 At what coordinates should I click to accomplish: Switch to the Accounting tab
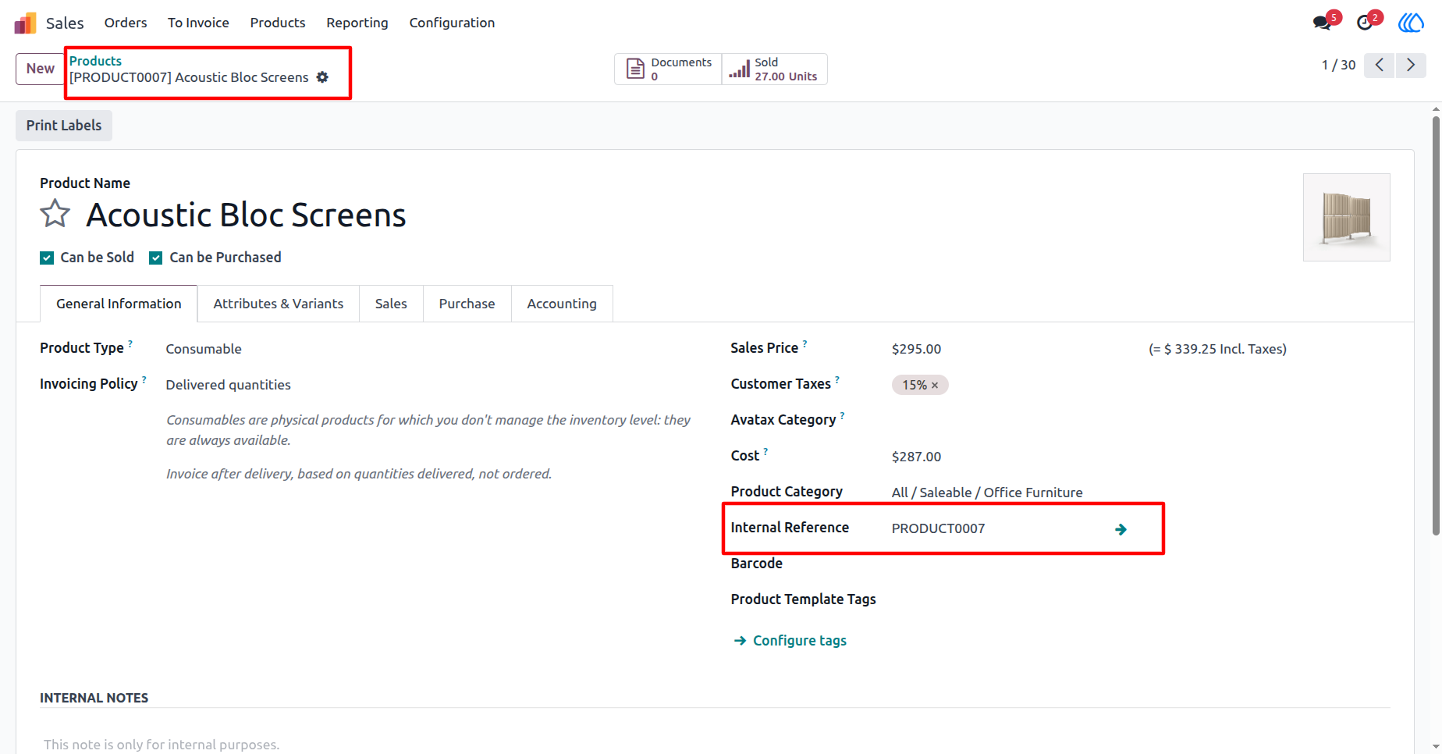tap(562, 304)
